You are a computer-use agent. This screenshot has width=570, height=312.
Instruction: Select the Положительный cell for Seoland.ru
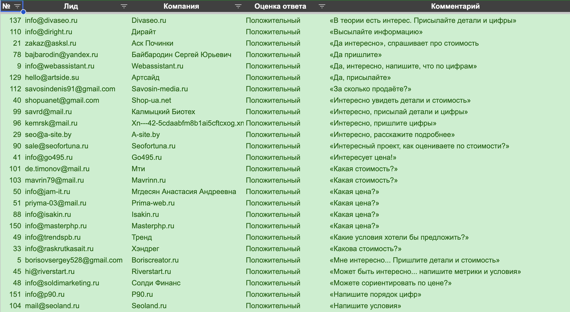point(273,306)
